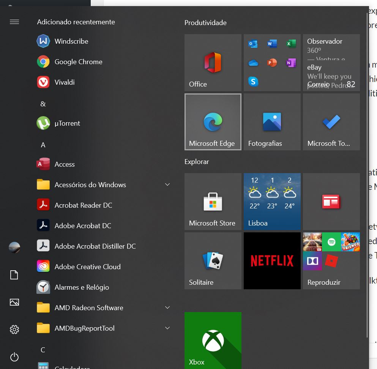The width and height of the screenshot is (377, 369).
Task: Launch Acrobat Reader DC icon
Action: click(x=43, y=205)
